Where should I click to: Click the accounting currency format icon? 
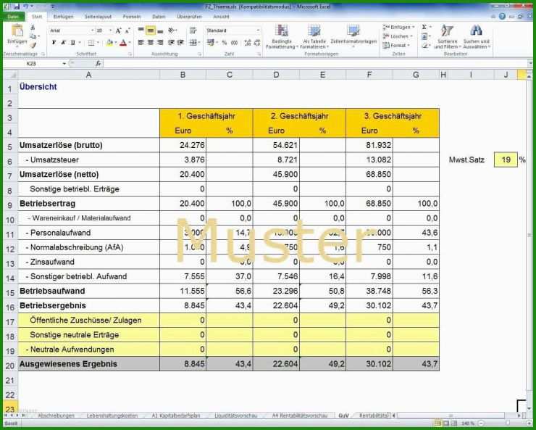[210, 42]
